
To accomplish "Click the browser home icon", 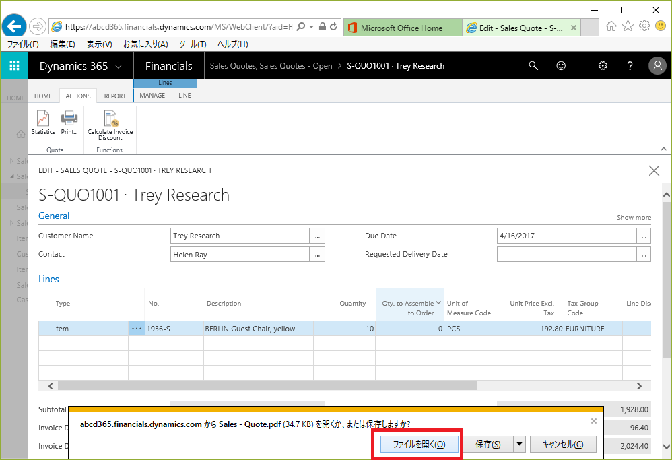I will tap(611, 26).
